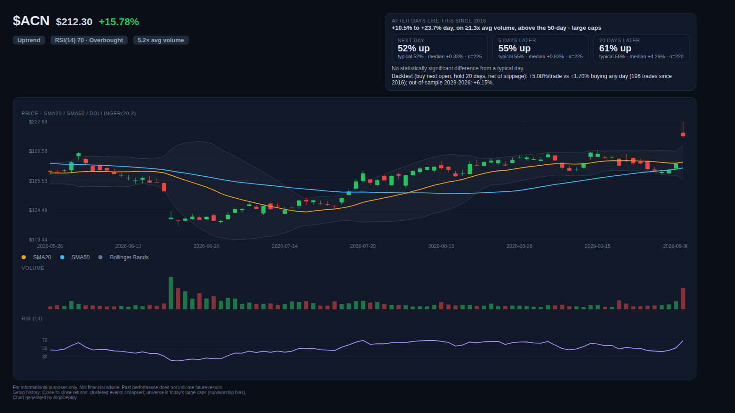This screenshot has height=413, width=735.
Task: Click the 2026-06-10 date axis label
Action: [128, 246]
